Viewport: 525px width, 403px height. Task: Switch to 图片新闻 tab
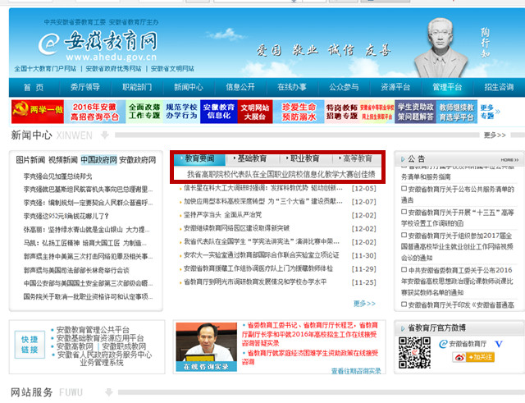pos(30,160)
